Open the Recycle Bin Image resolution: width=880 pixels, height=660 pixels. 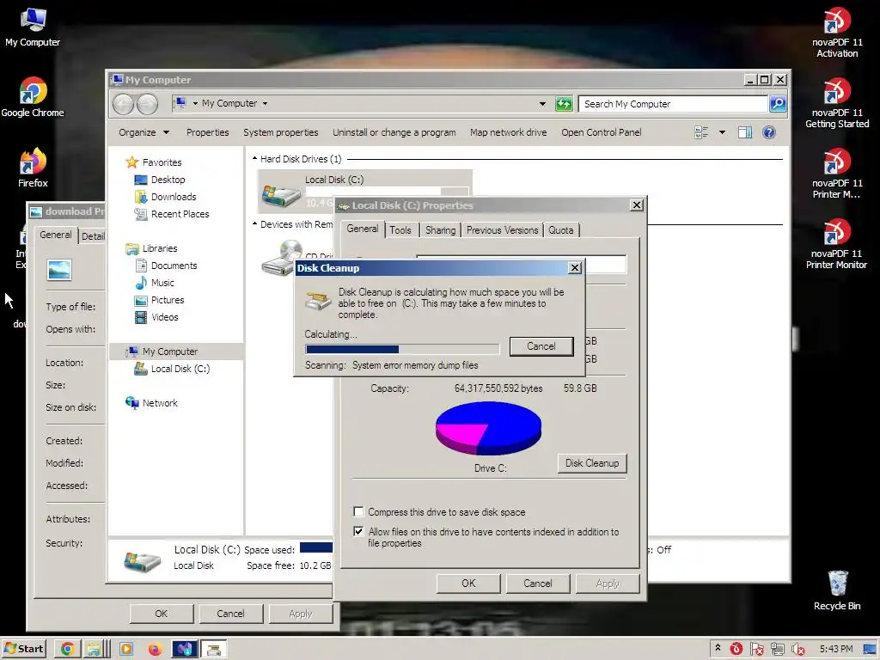click(837, 590)
